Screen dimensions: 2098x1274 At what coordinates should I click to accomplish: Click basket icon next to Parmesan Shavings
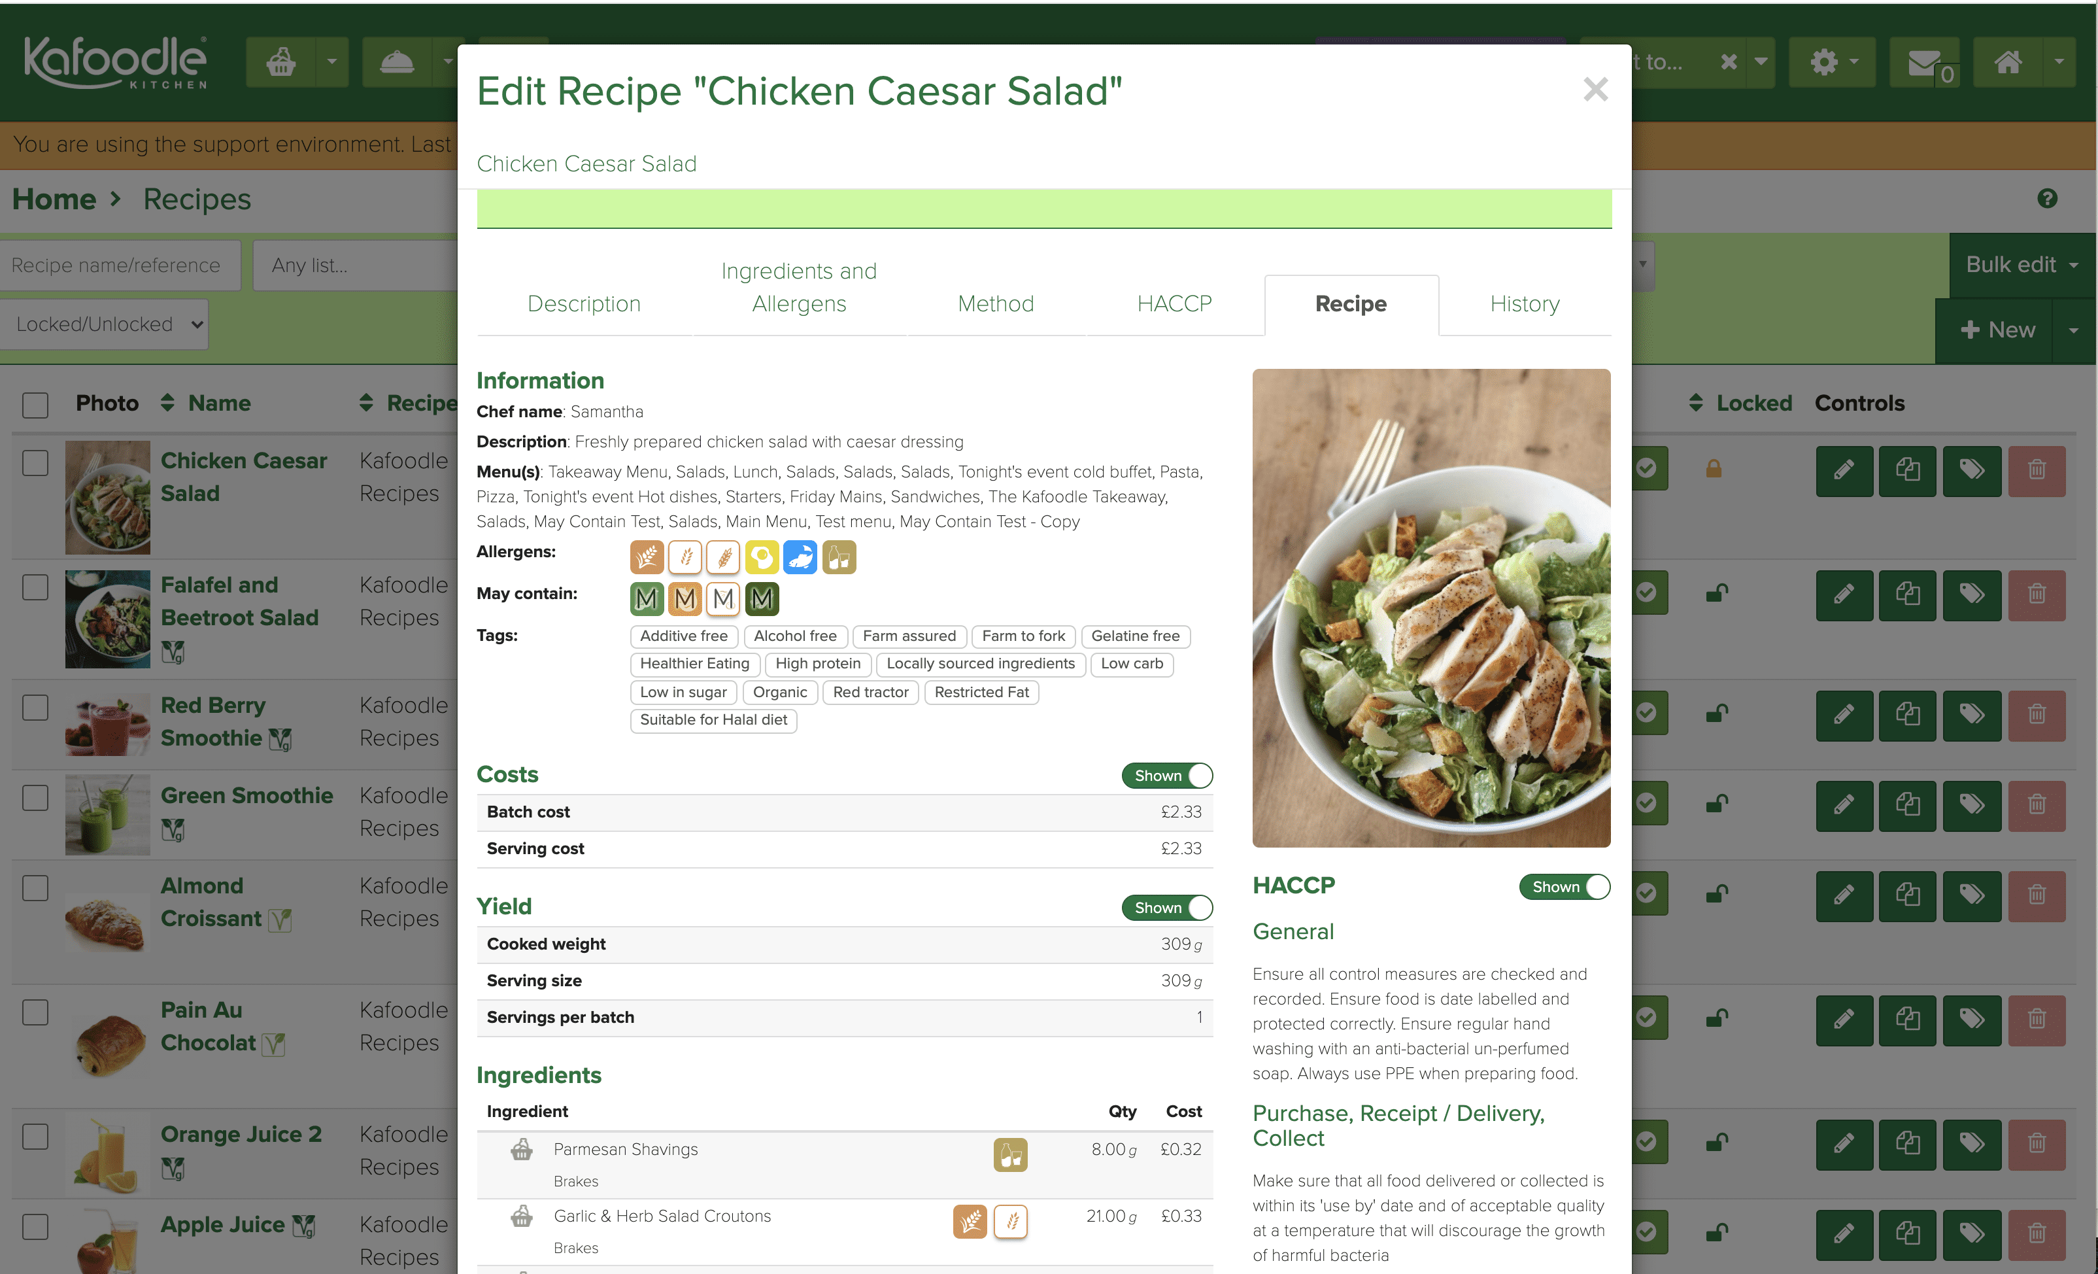pos(521,1150)
